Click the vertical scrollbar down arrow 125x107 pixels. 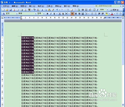tap(123, 105)
